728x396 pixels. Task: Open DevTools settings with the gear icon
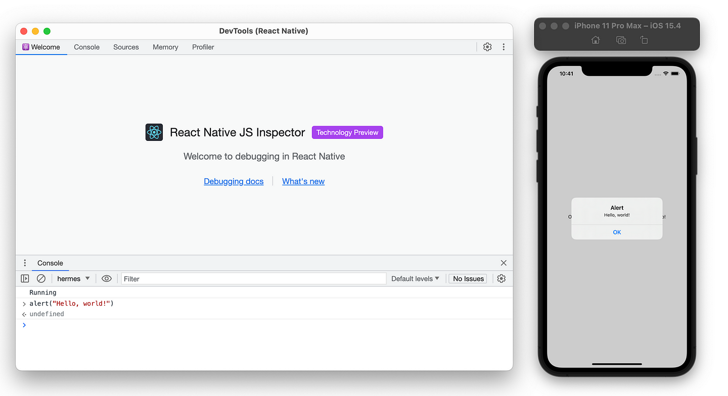[x=487, y=46]
